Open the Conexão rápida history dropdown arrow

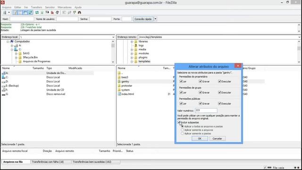coord(155,19)
